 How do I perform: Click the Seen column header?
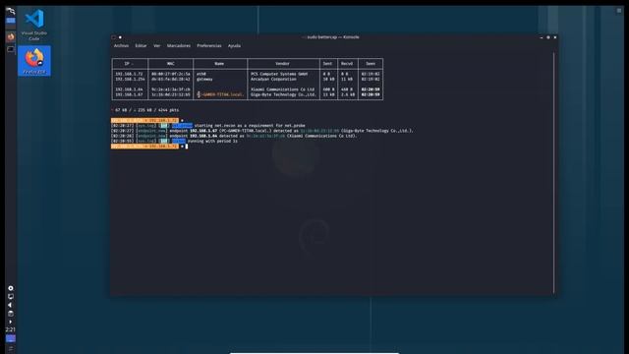click(x=371, y=64)
